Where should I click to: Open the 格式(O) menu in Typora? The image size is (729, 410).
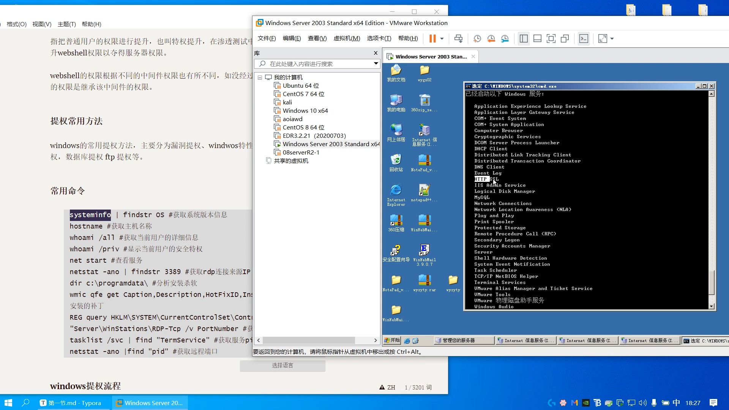(16, 24)
